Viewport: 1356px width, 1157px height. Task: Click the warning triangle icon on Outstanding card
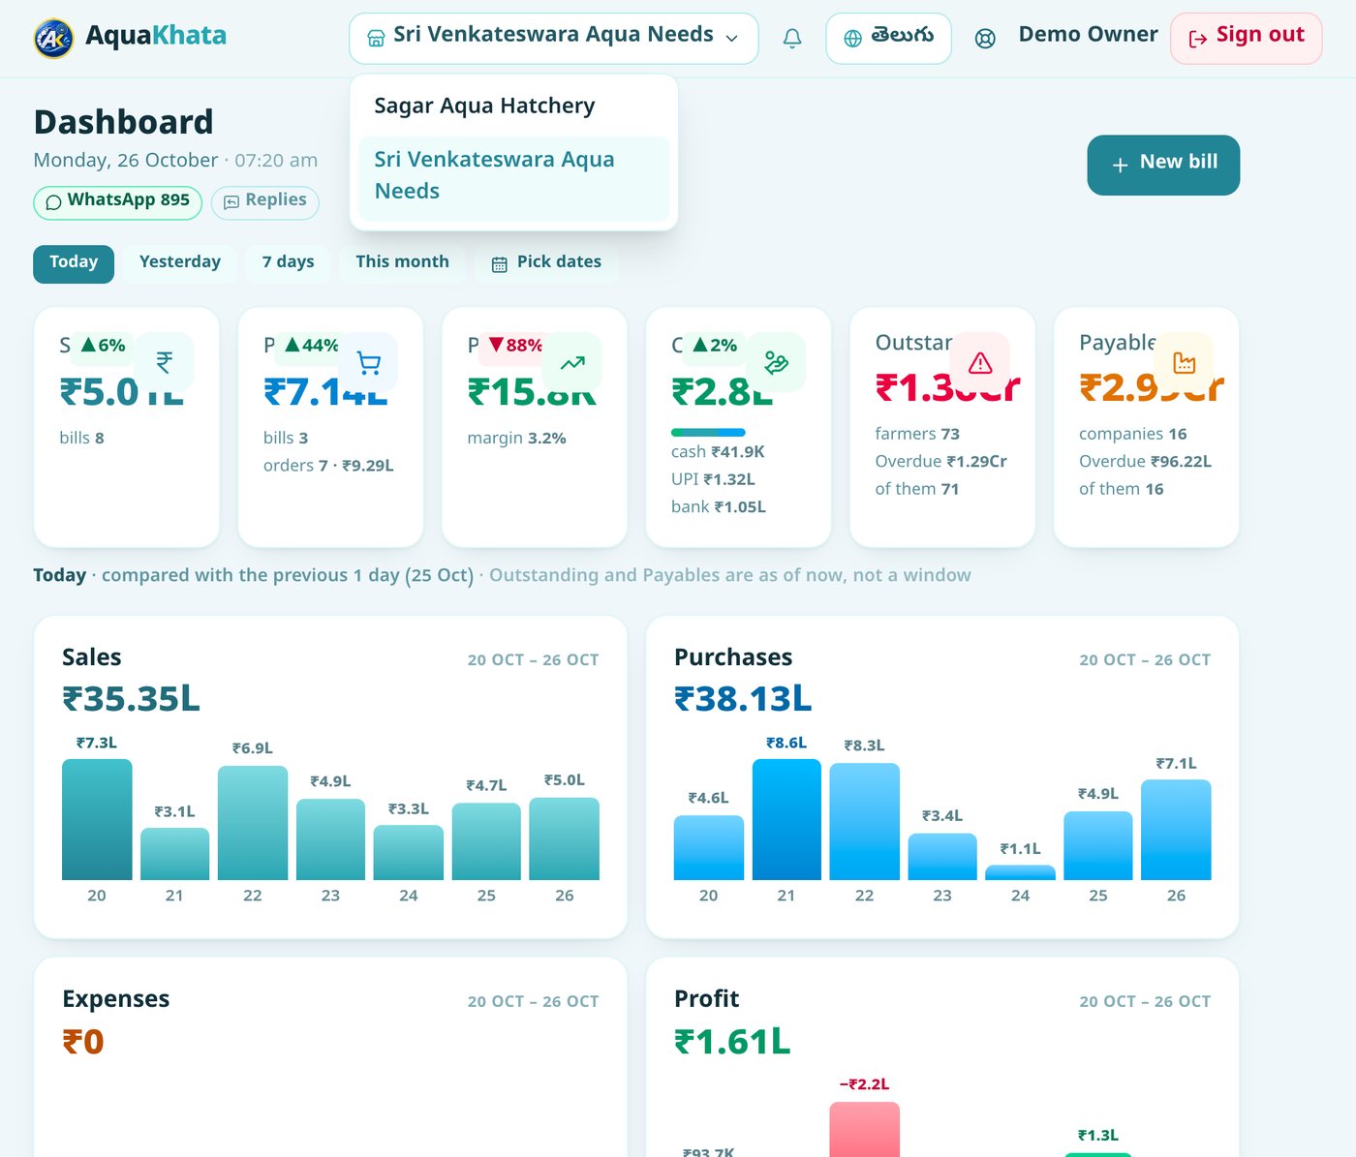click(x=980, y=362)
